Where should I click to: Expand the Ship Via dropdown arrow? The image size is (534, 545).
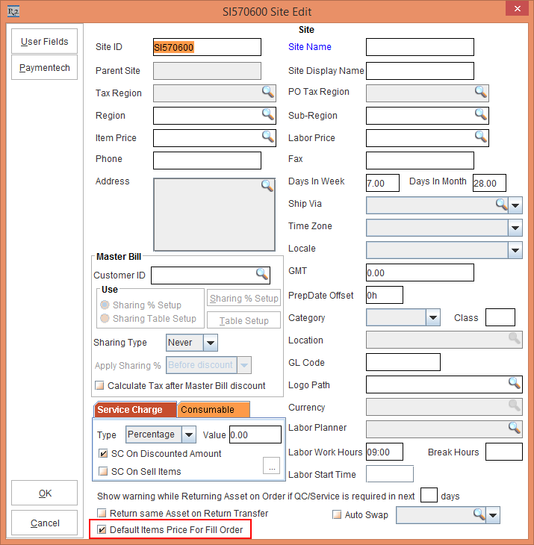(x=515, y=205)
